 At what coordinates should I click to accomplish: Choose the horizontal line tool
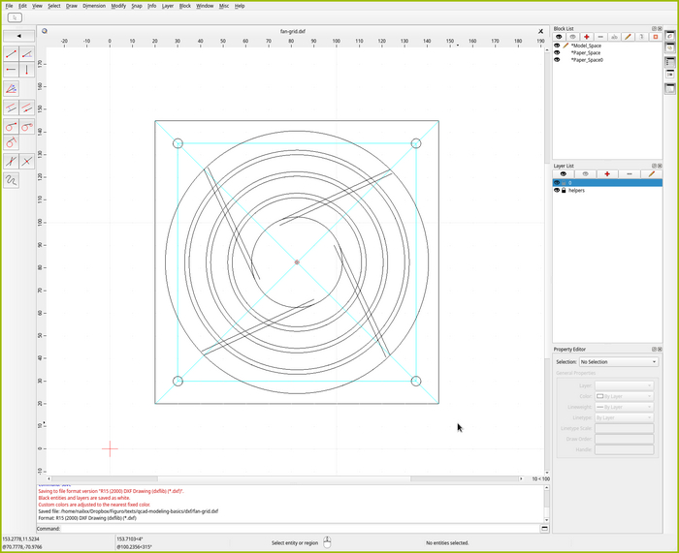coord(11,70)
